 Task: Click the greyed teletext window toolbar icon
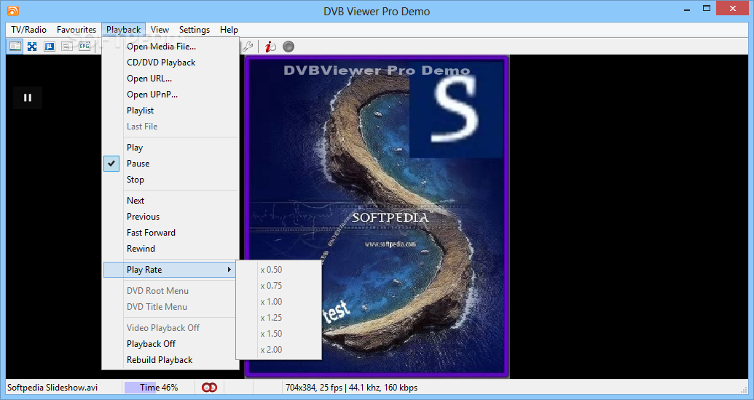[67, 47]
